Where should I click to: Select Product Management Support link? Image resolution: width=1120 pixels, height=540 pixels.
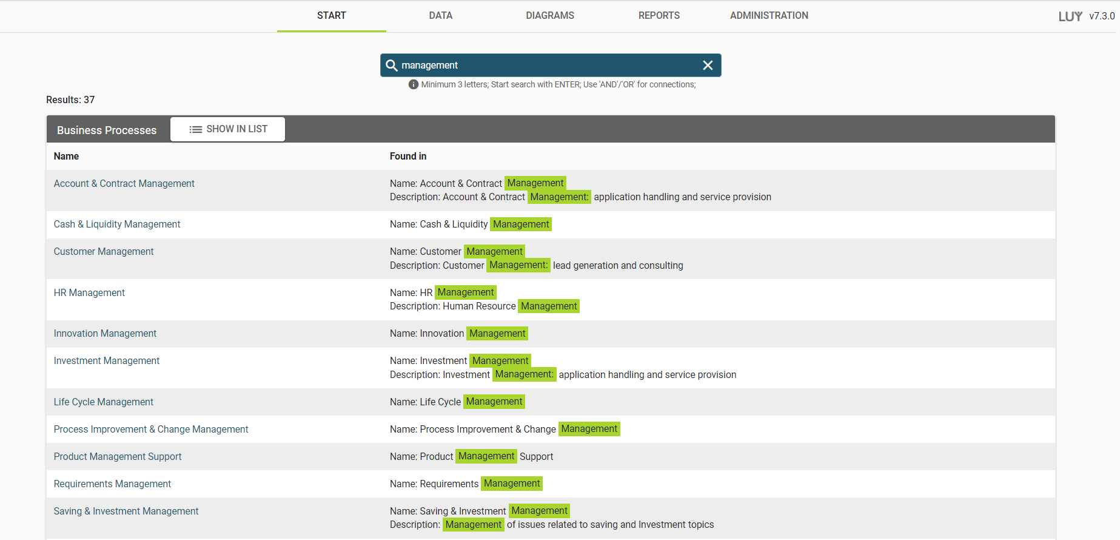tap(118, 457)
